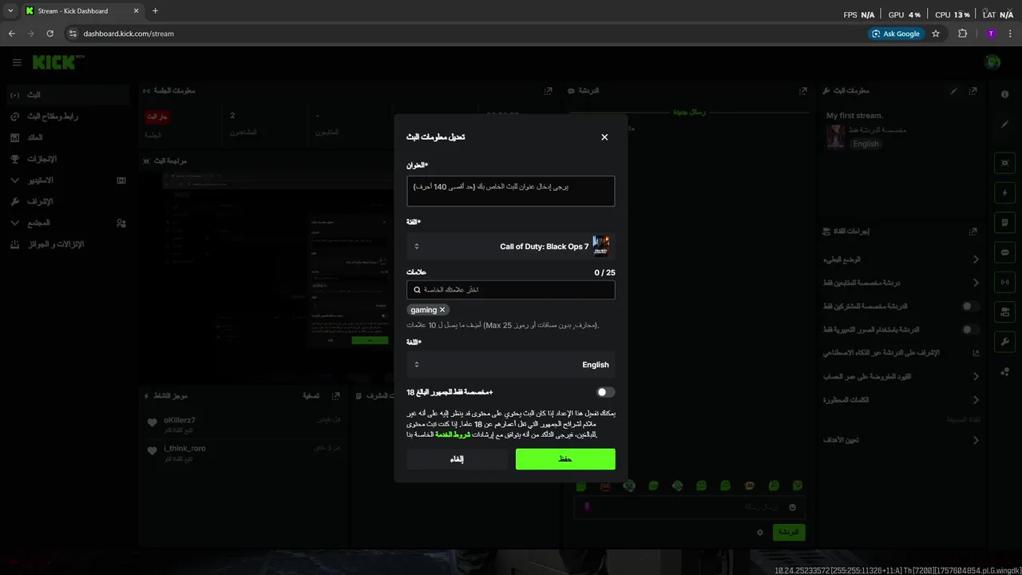
Task: Click the Kick logo
Action: pyautogui.click(x=54, y=62)
